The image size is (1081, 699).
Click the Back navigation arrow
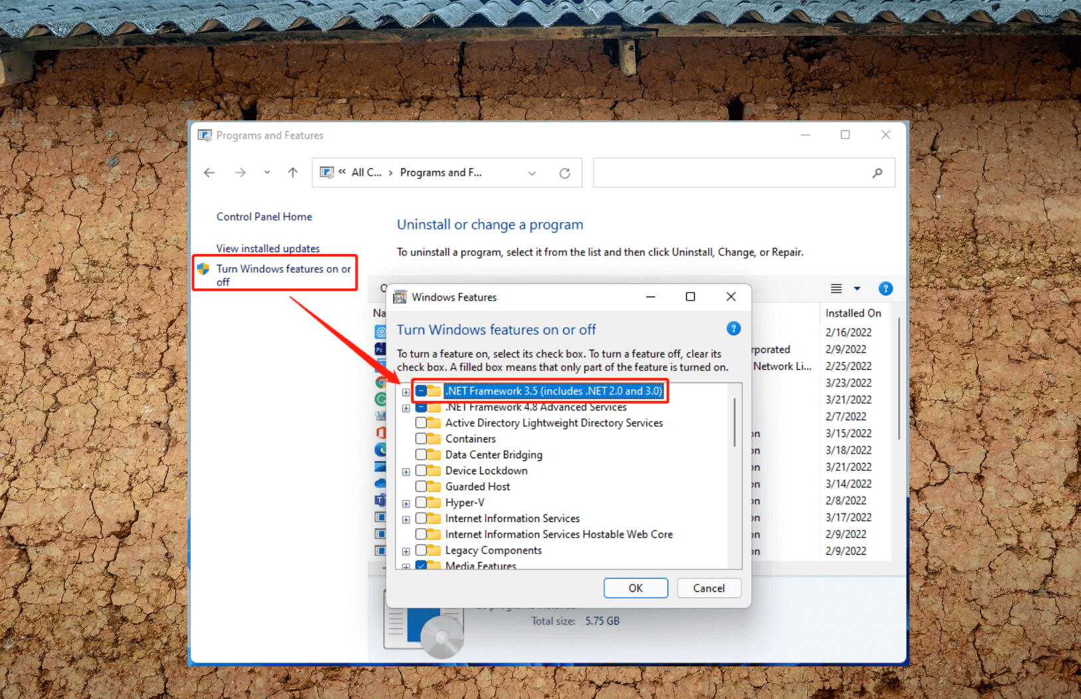[x=209, y=173]
